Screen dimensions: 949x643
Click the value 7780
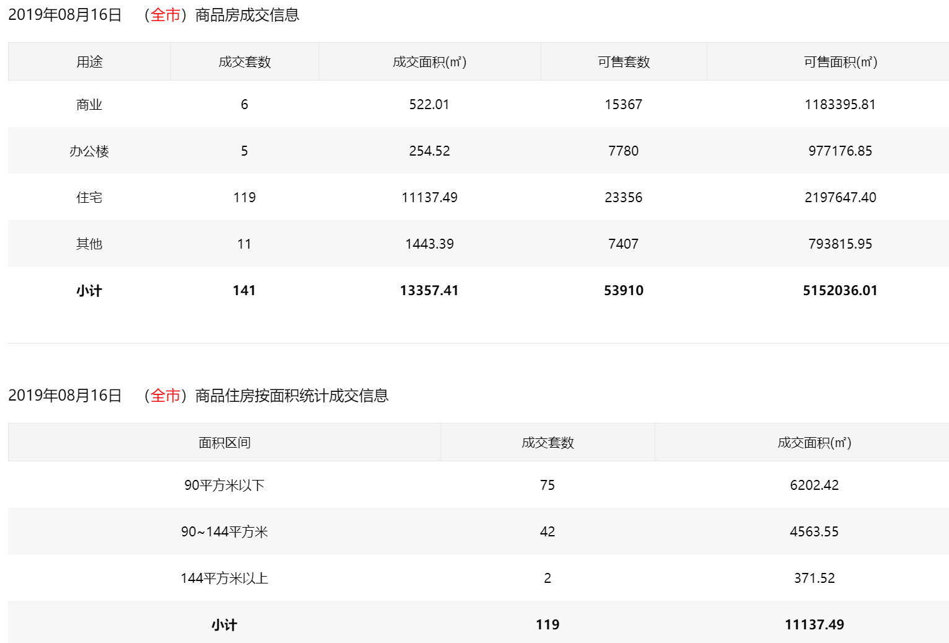(x=624, y=151)
